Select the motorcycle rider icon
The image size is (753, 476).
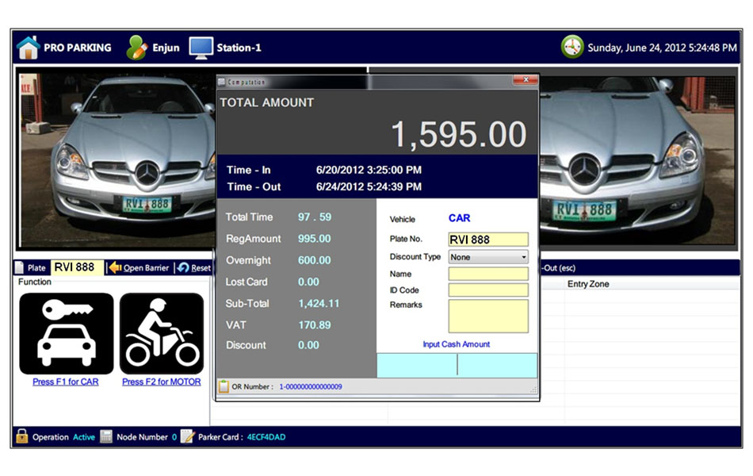click(162, 333)
